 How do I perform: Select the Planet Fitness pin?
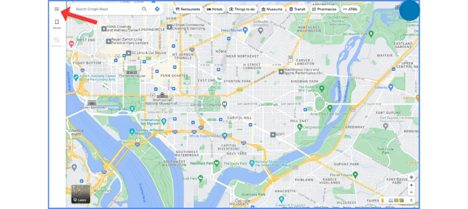355,175
